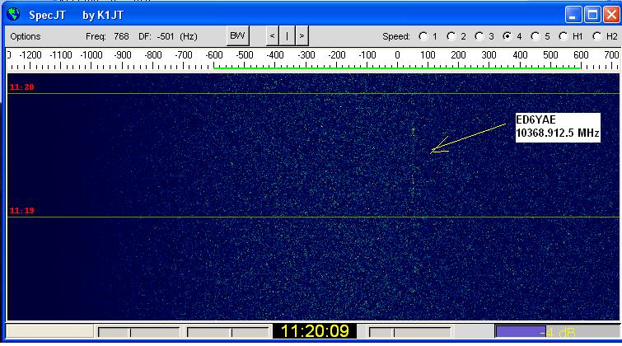Click the ED6YAE frequency annotation label
Screen dimensions: 622x346
(x=557, y=126)
